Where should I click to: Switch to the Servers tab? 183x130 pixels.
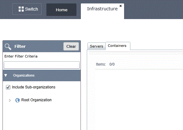tap(97, 46)
